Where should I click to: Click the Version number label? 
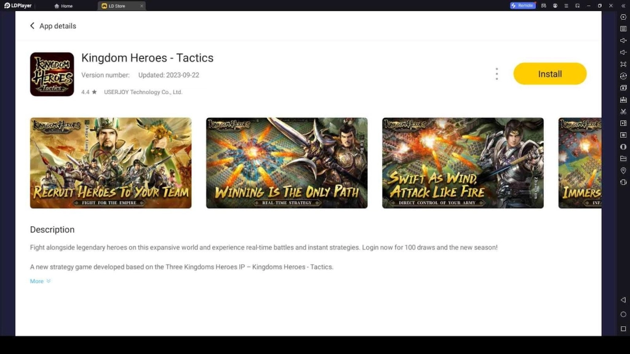click(x=105, y=75)
